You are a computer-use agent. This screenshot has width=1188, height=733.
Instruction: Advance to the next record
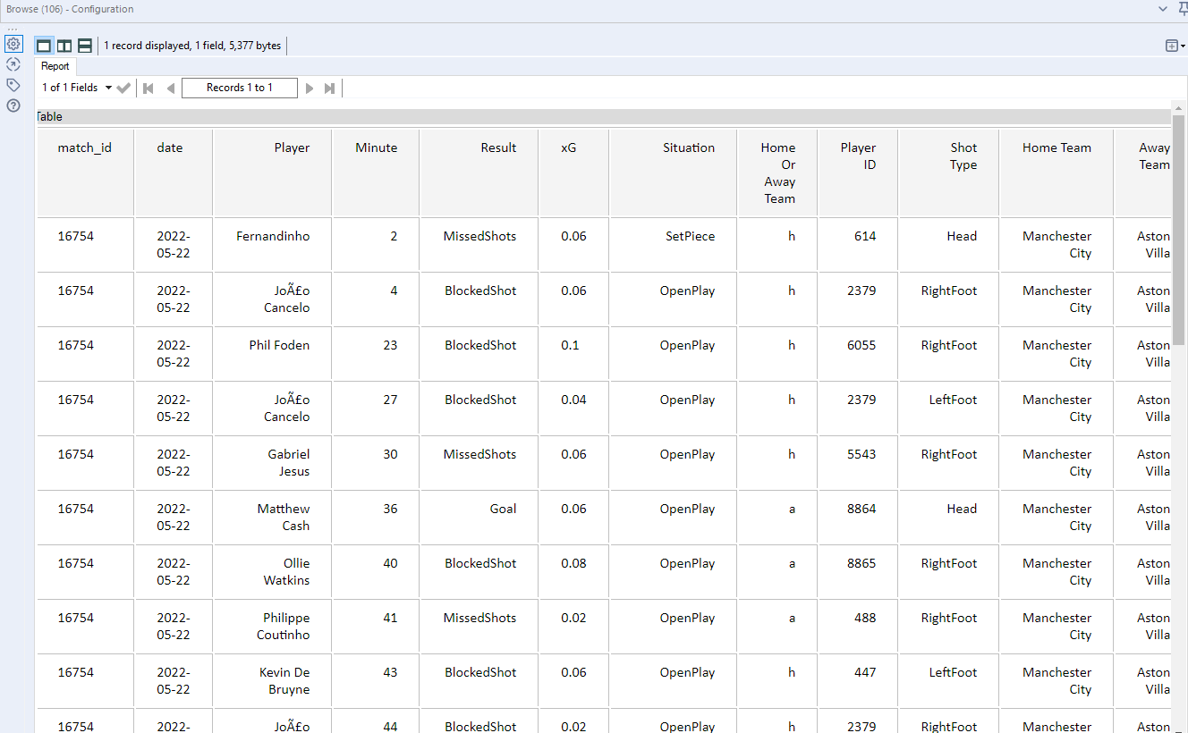click(x=310, y=88)
